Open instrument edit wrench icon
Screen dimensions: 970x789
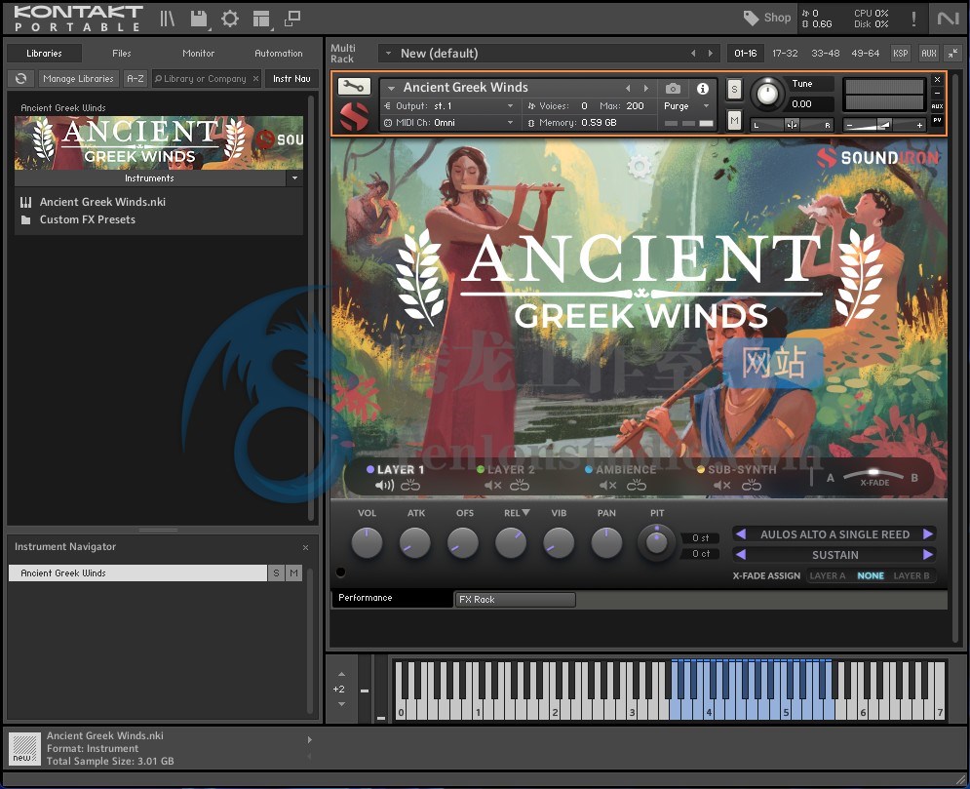coord(354,86)
